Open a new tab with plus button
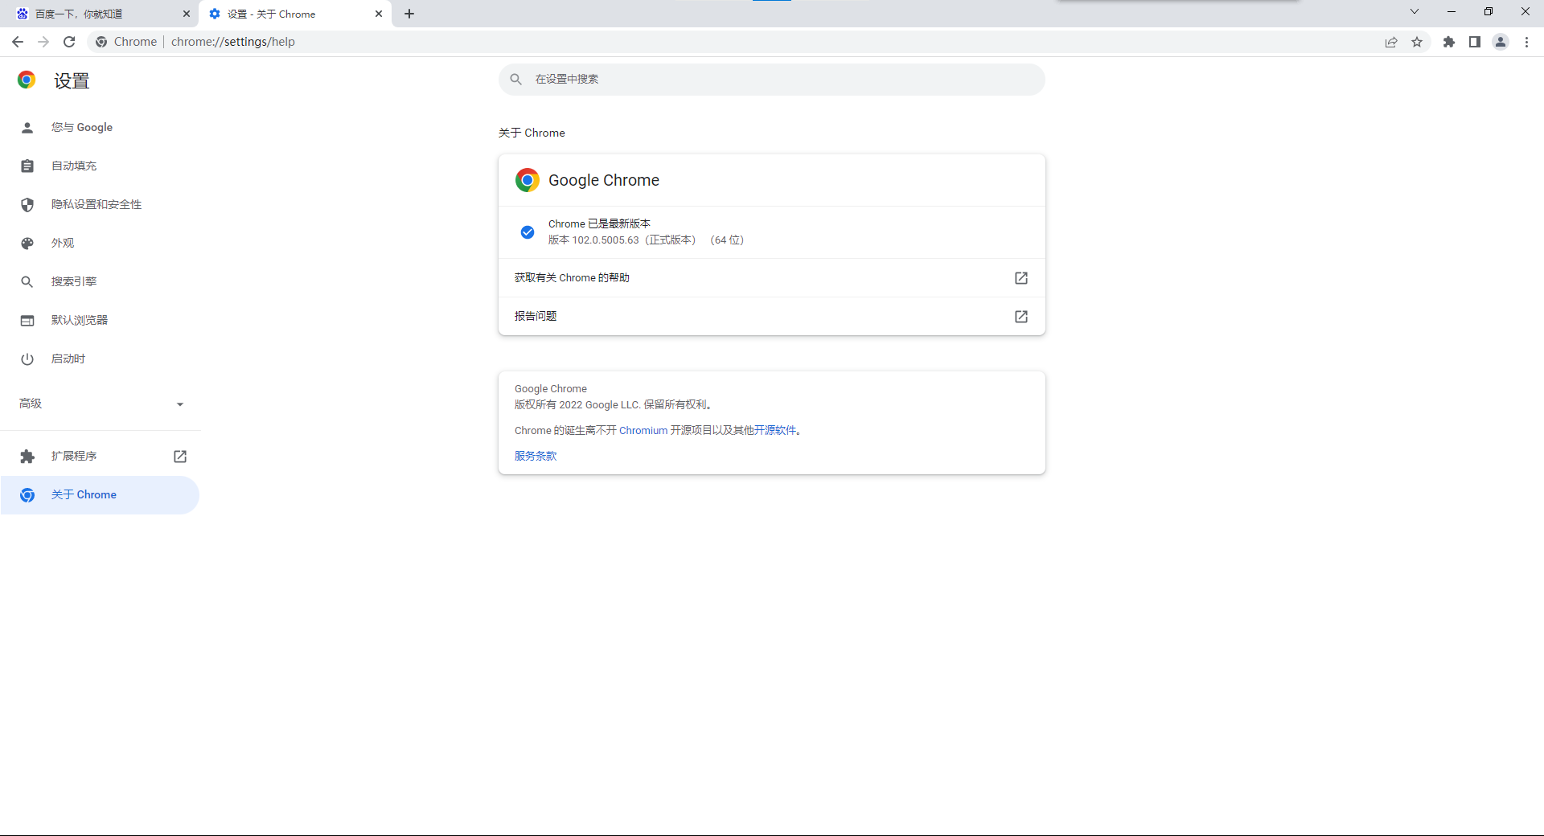 [x=409, y=14]
